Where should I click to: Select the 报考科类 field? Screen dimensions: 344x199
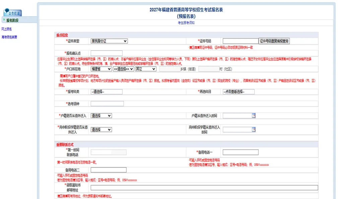point(107,92)
